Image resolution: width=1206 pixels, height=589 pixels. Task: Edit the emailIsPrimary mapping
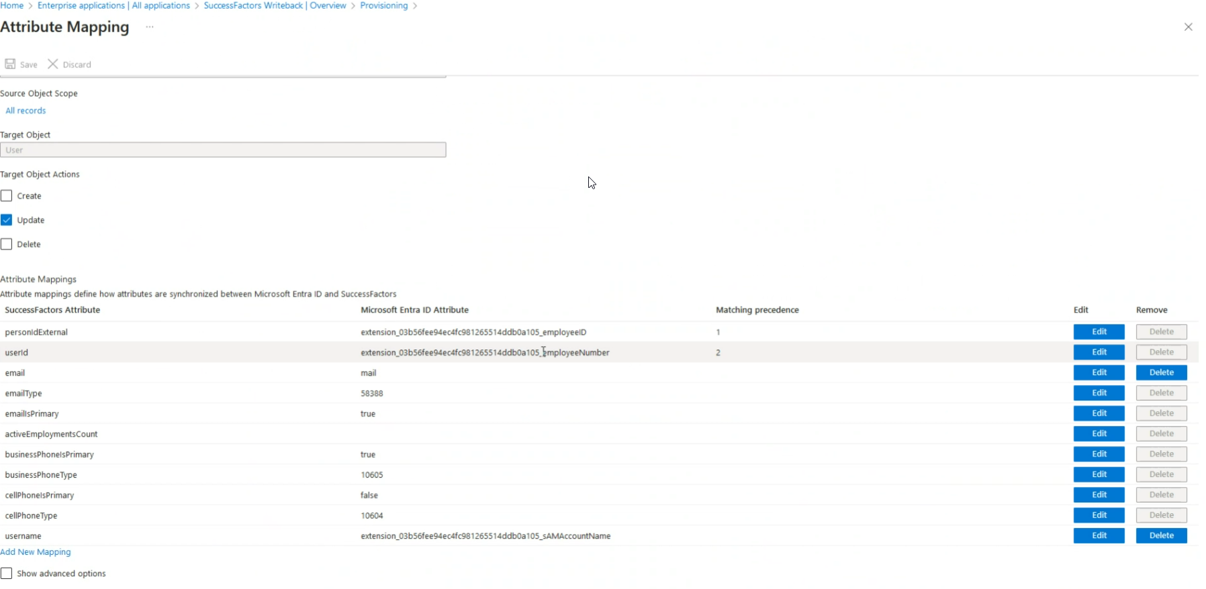(1099, 413)
